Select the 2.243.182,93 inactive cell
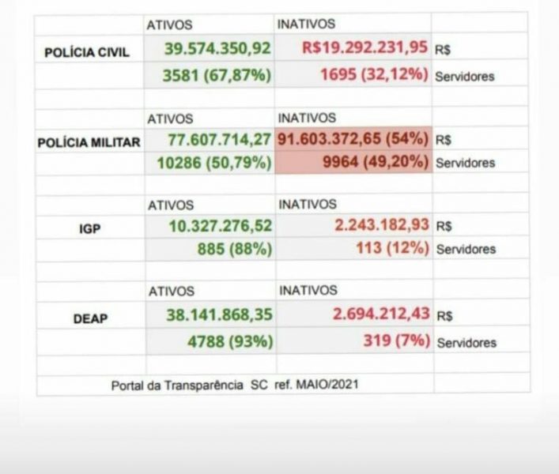 [x=354, y=225]
